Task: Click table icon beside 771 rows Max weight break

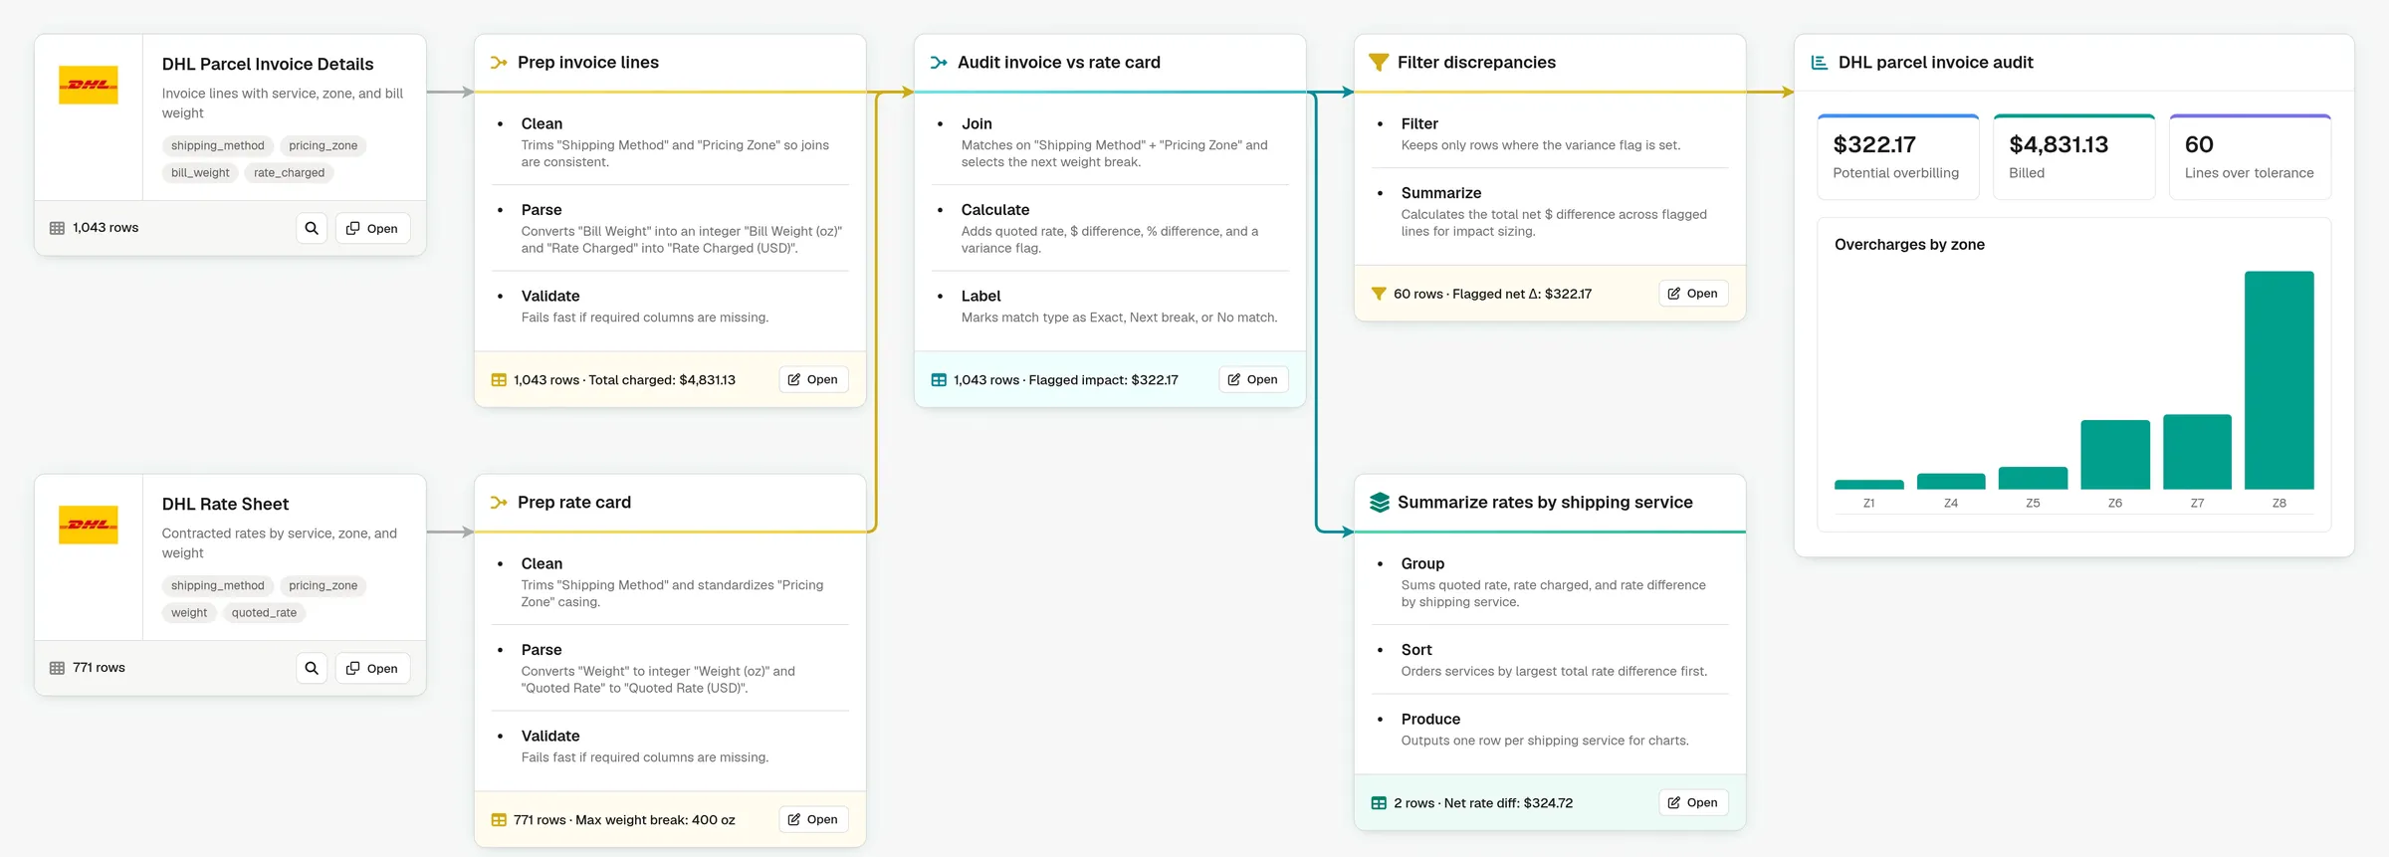Action: (499, 820)
